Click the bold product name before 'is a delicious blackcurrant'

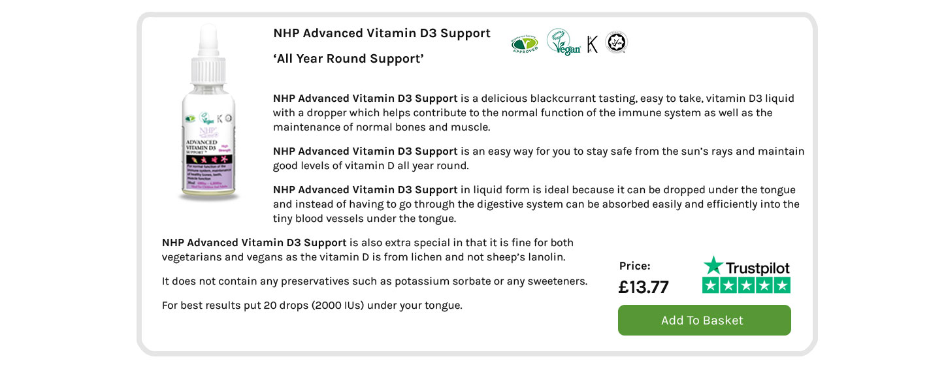(365, 99)
